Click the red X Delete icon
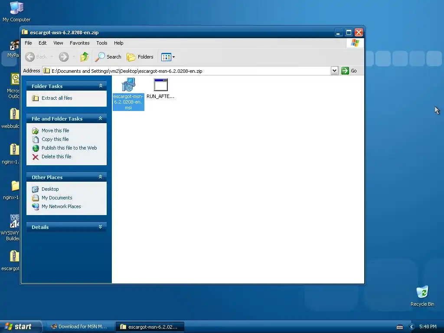This screenshot has width=444, height=333. tap(36, 157)
